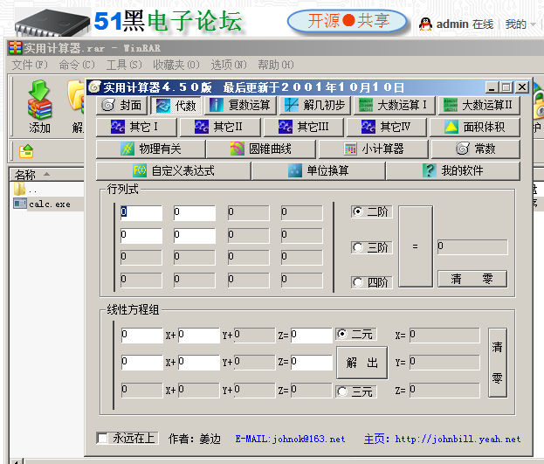Click calculator title bar app icon
544x464 pixels.
pos(94,87)
